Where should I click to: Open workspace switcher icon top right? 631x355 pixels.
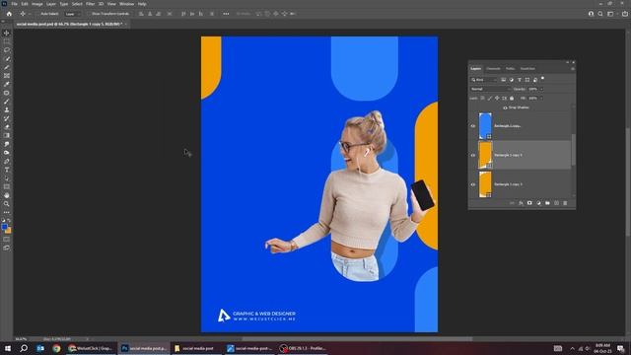click(610, 14)
